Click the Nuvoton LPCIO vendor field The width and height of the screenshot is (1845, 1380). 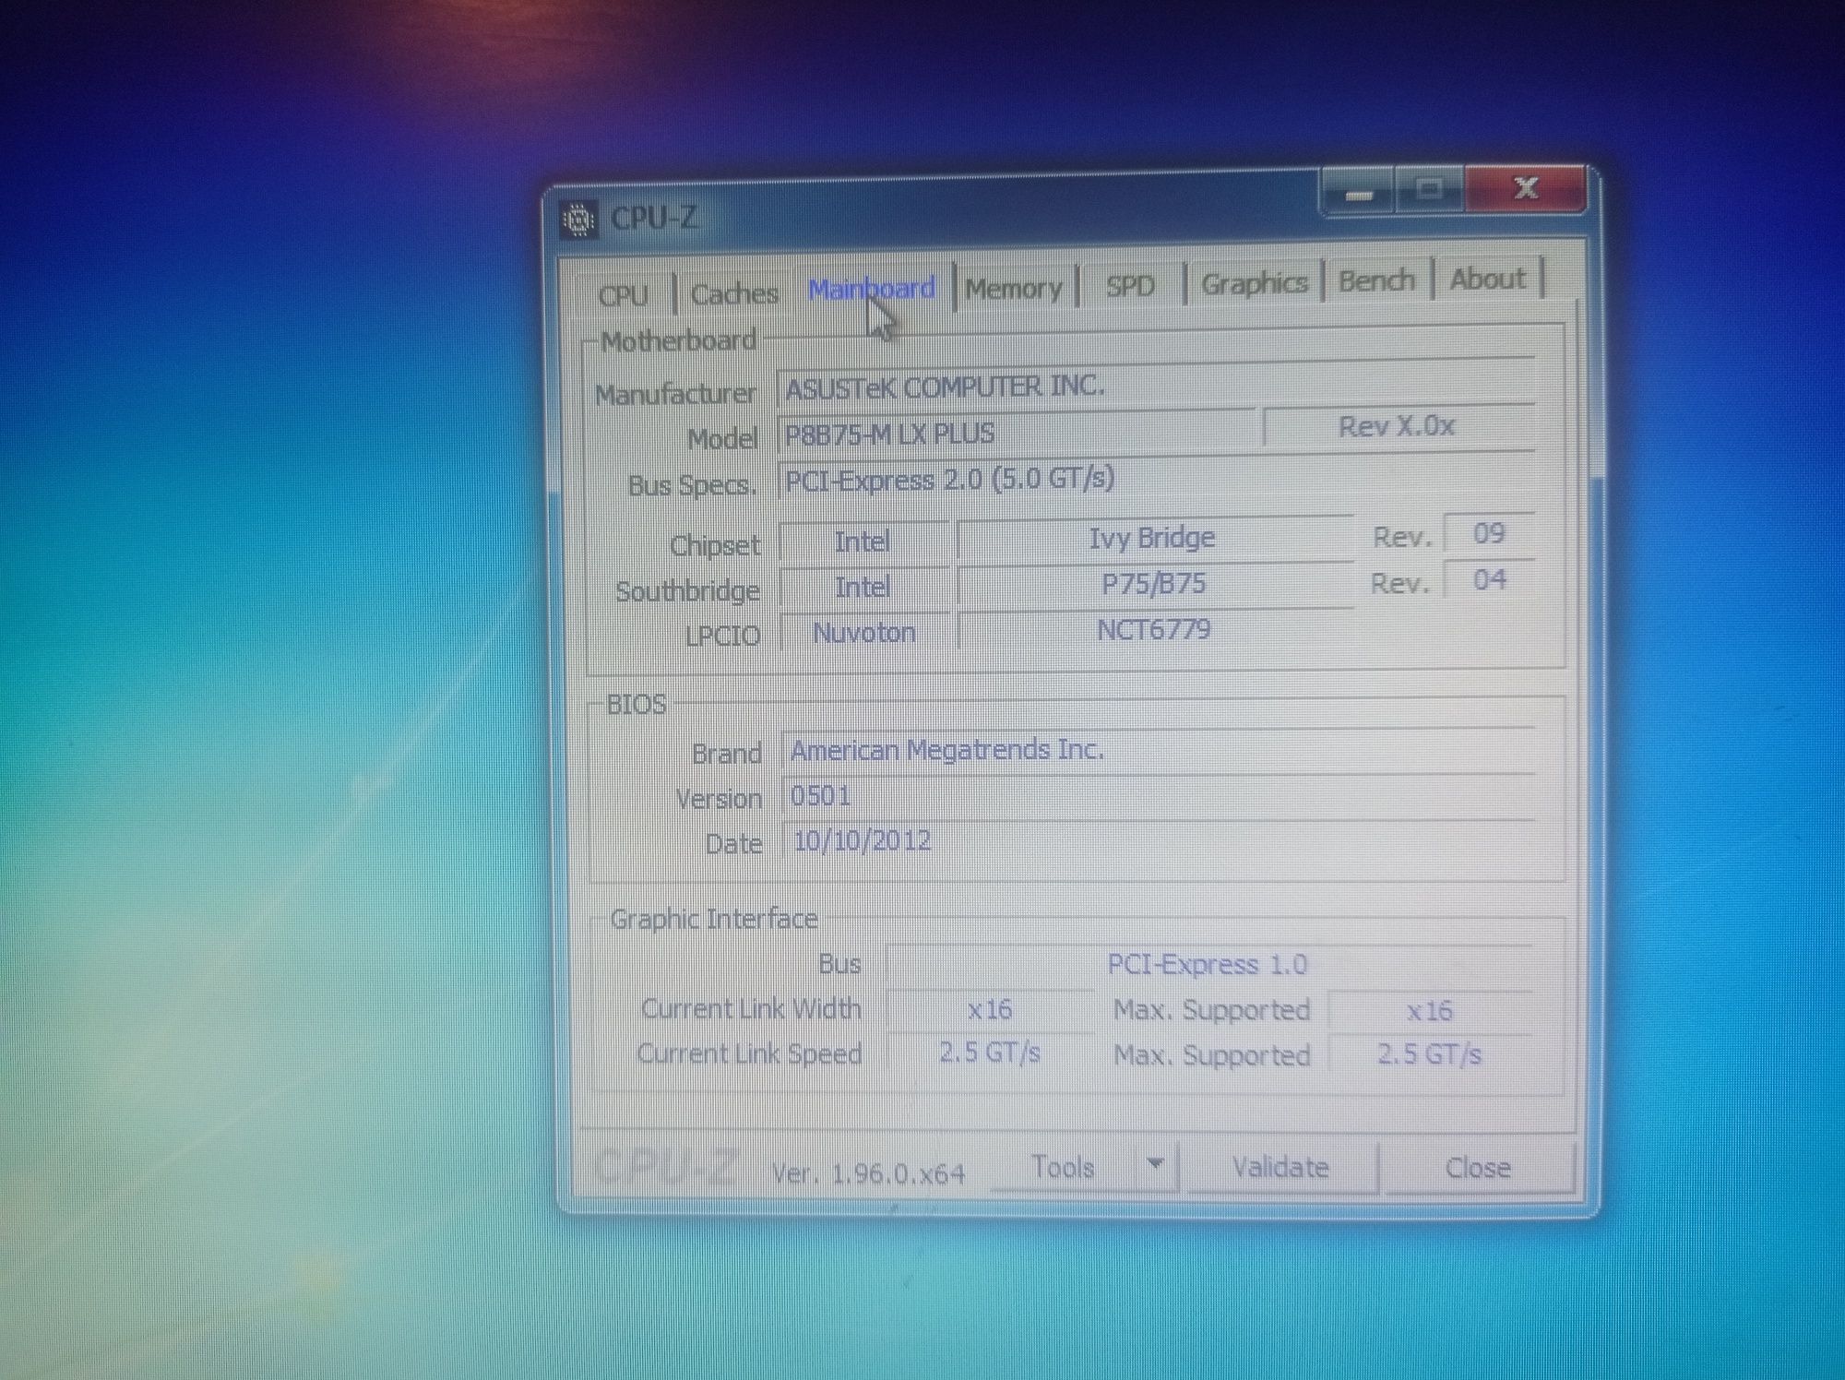(x=864, y=633)
